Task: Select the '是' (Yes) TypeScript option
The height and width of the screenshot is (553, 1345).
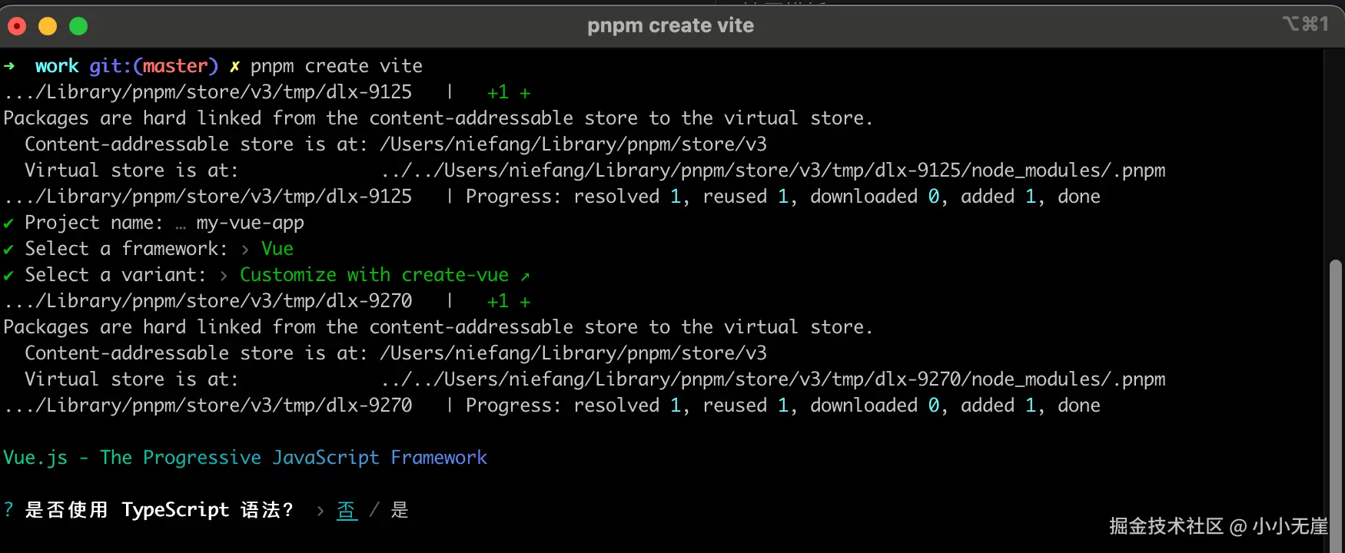Action: (400, 510)
